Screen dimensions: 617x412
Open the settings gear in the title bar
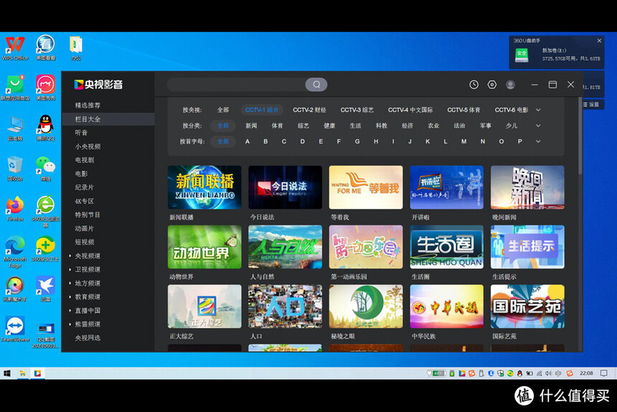492,85
